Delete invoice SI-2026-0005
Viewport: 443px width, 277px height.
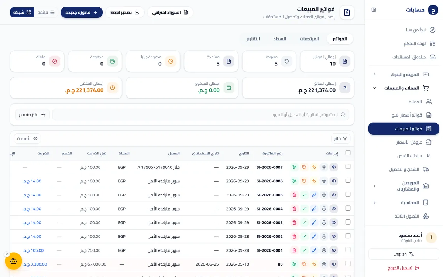tap(294, 195)
